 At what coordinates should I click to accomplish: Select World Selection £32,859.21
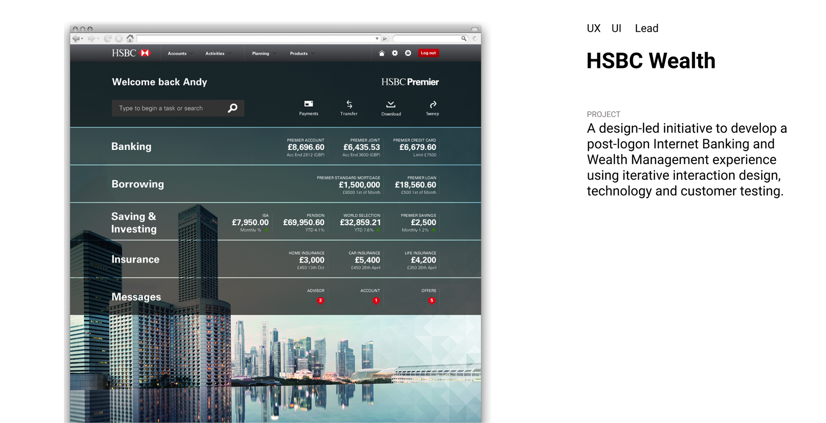360,222
